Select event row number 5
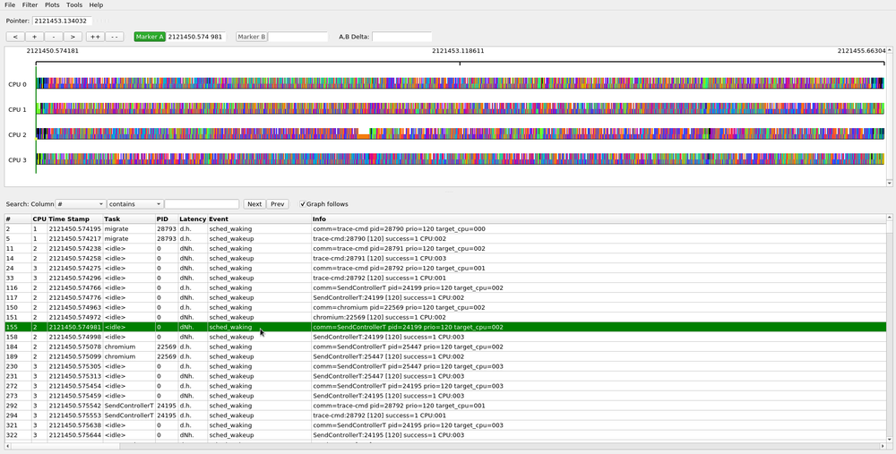The image size is (896, 454). 445,239
